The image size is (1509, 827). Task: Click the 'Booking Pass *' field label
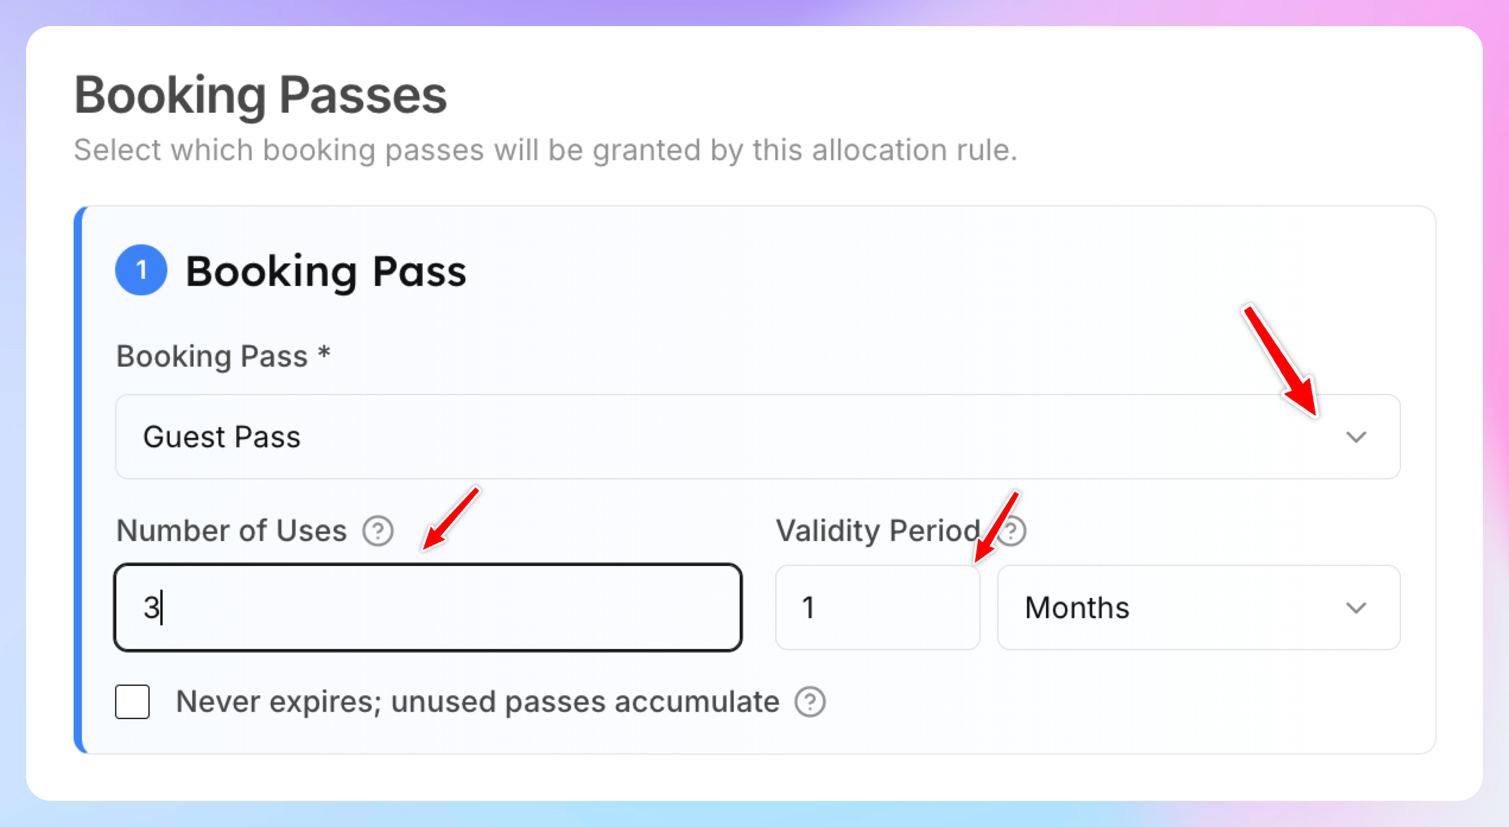pyautogui.click(x=224, y=357)
